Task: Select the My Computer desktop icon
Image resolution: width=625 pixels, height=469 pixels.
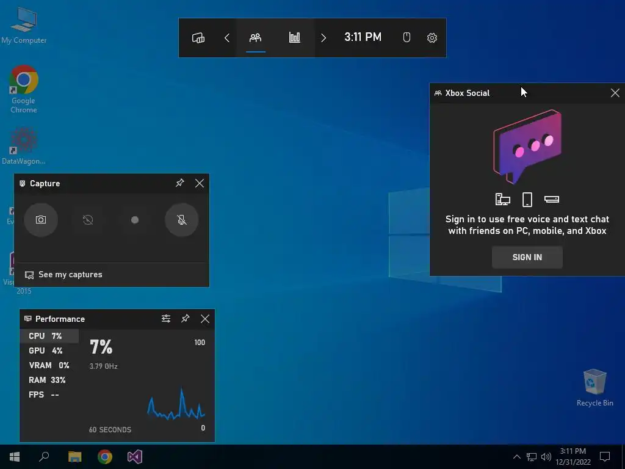Action: 24,25
